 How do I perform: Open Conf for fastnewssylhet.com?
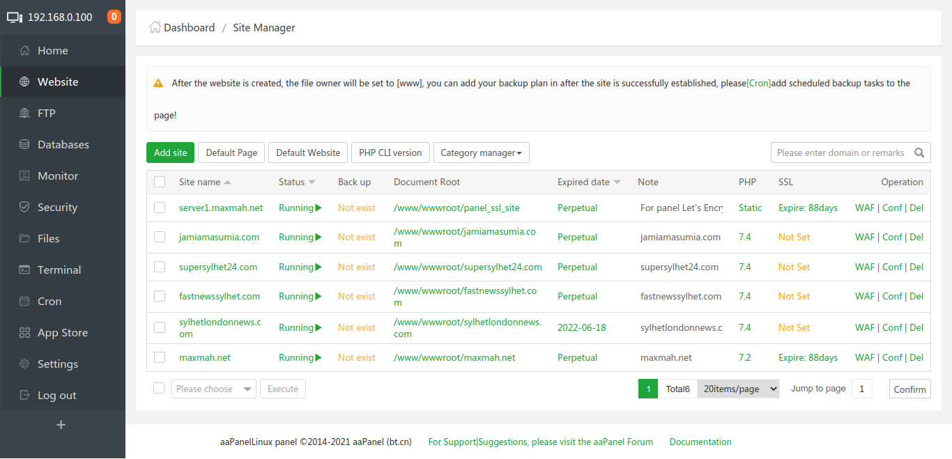click(x=892, y=296)
